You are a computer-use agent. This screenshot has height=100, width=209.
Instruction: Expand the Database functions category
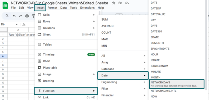[123, 69]
